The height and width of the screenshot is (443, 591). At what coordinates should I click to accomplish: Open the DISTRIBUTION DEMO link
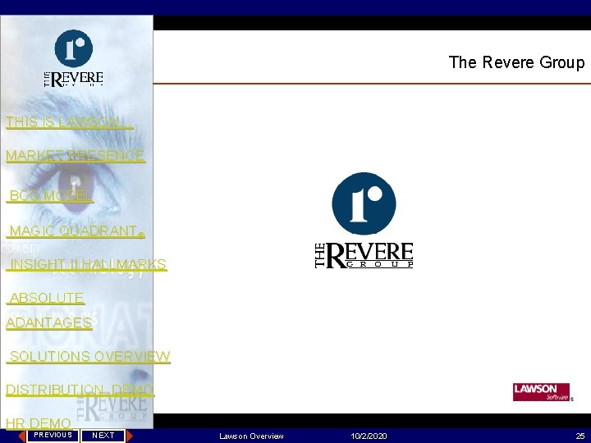click(80, 390)
